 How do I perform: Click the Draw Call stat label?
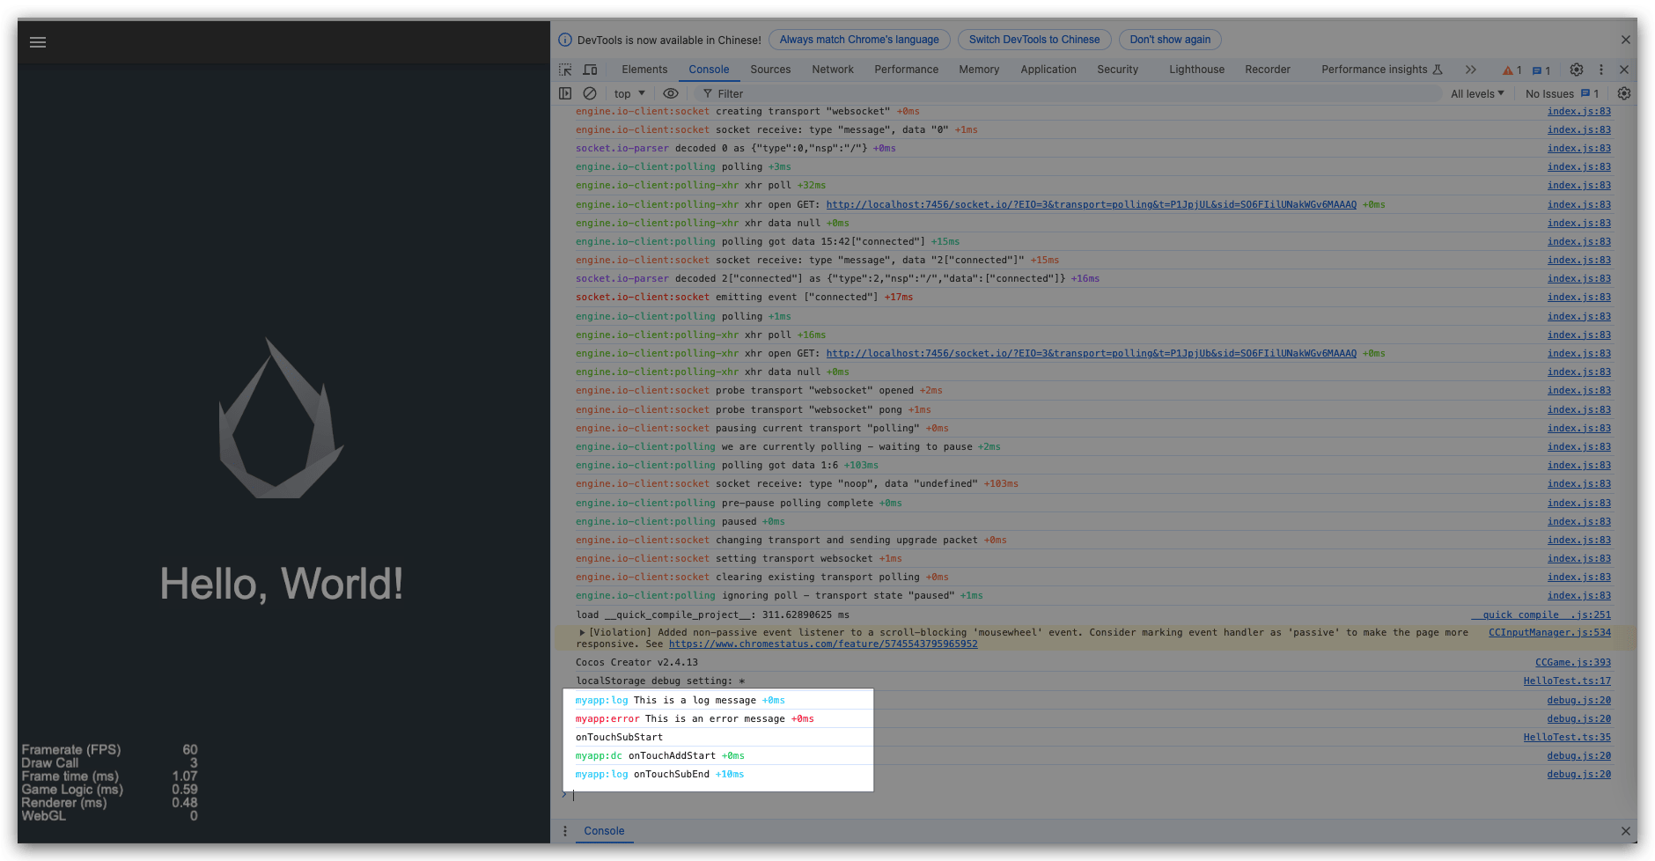pos(50,762)
